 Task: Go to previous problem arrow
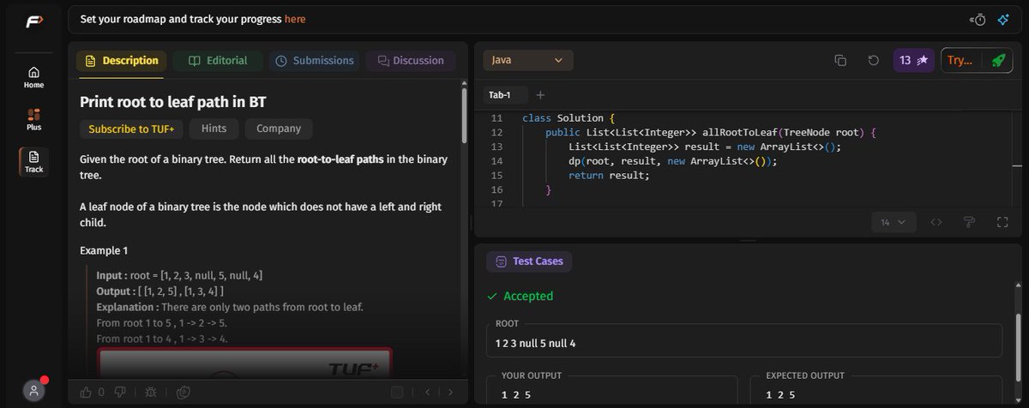[426, 392]
